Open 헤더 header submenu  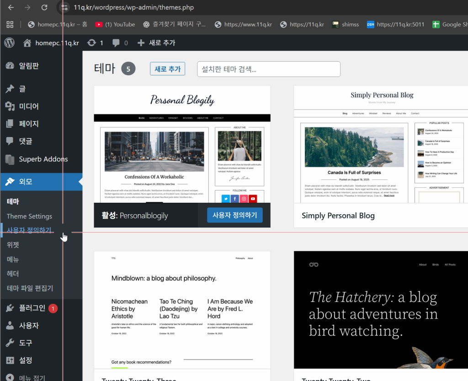13,274
